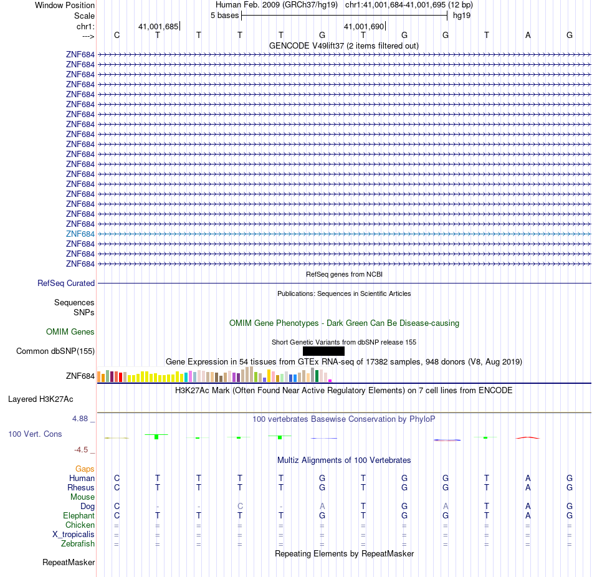Click the C base in the top sequence row
Viewport: 592px width, 577px height.
pyautogui.click(x=117, y=35)
